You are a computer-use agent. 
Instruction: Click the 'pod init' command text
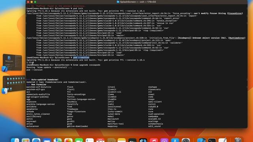tap(78, 8)
